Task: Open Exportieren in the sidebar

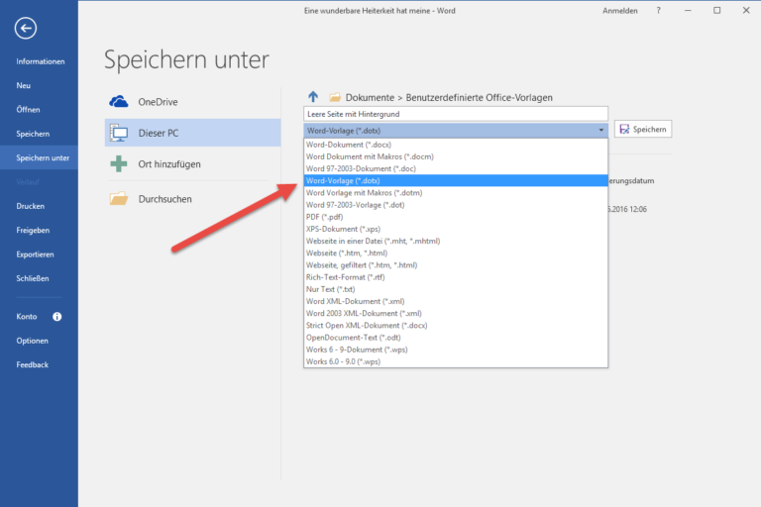Action: 35,254
